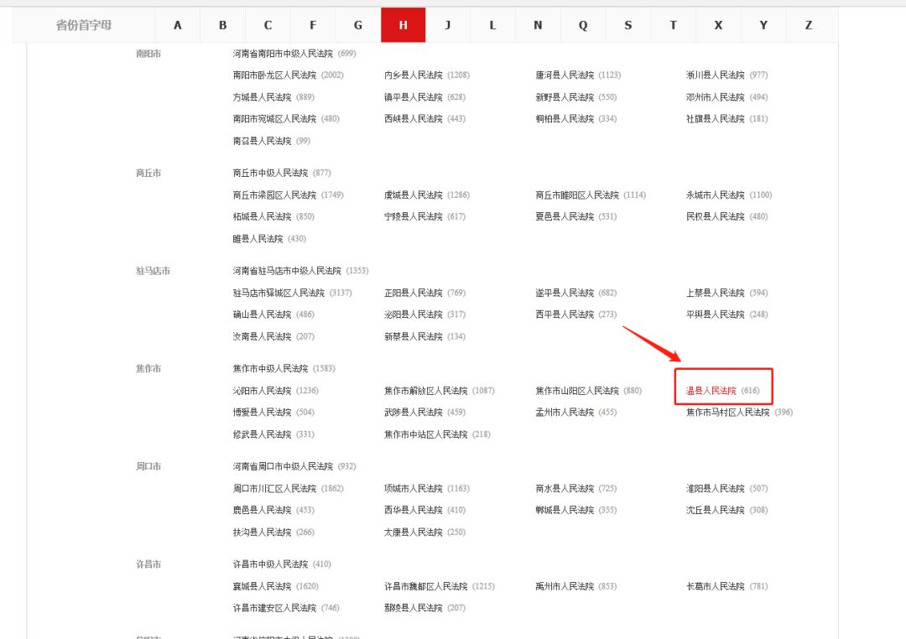
Task: Open 沁阳市人民法院 link
Action: click(262, 390)
